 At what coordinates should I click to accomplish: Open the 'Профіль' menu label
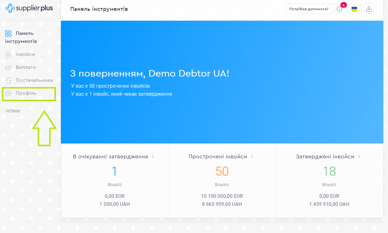[x=26, y=93]
